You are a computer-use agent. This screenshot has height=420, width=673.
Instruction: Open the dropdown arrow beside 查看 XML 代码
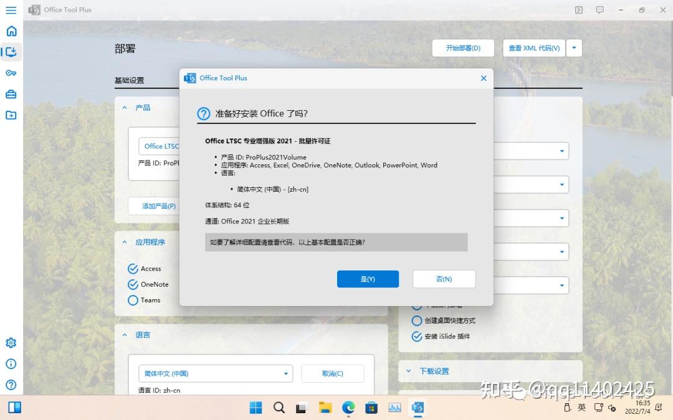click(574, 48)
